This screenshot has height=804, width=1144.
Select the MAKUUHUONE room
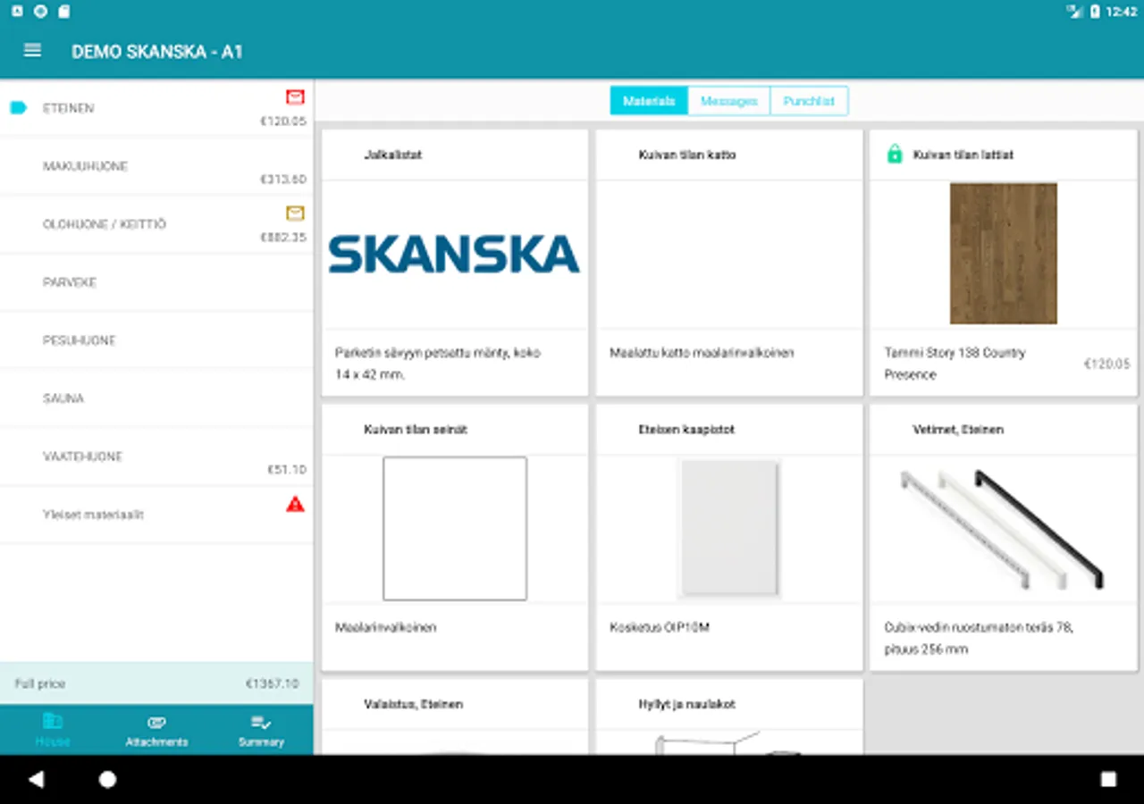point(156,166)
